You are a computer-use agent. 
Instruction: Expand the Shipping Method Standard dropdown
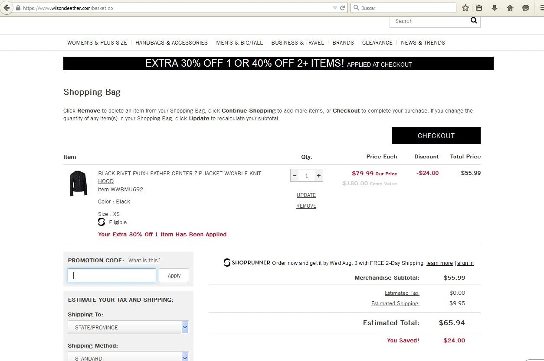128,358
